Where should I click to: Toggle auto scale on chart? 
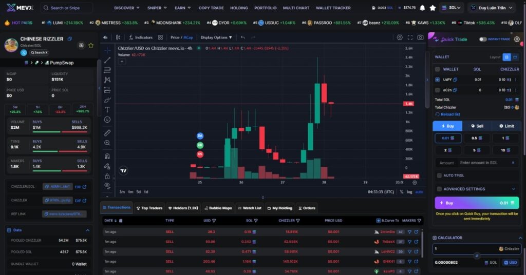click(419, 192)
